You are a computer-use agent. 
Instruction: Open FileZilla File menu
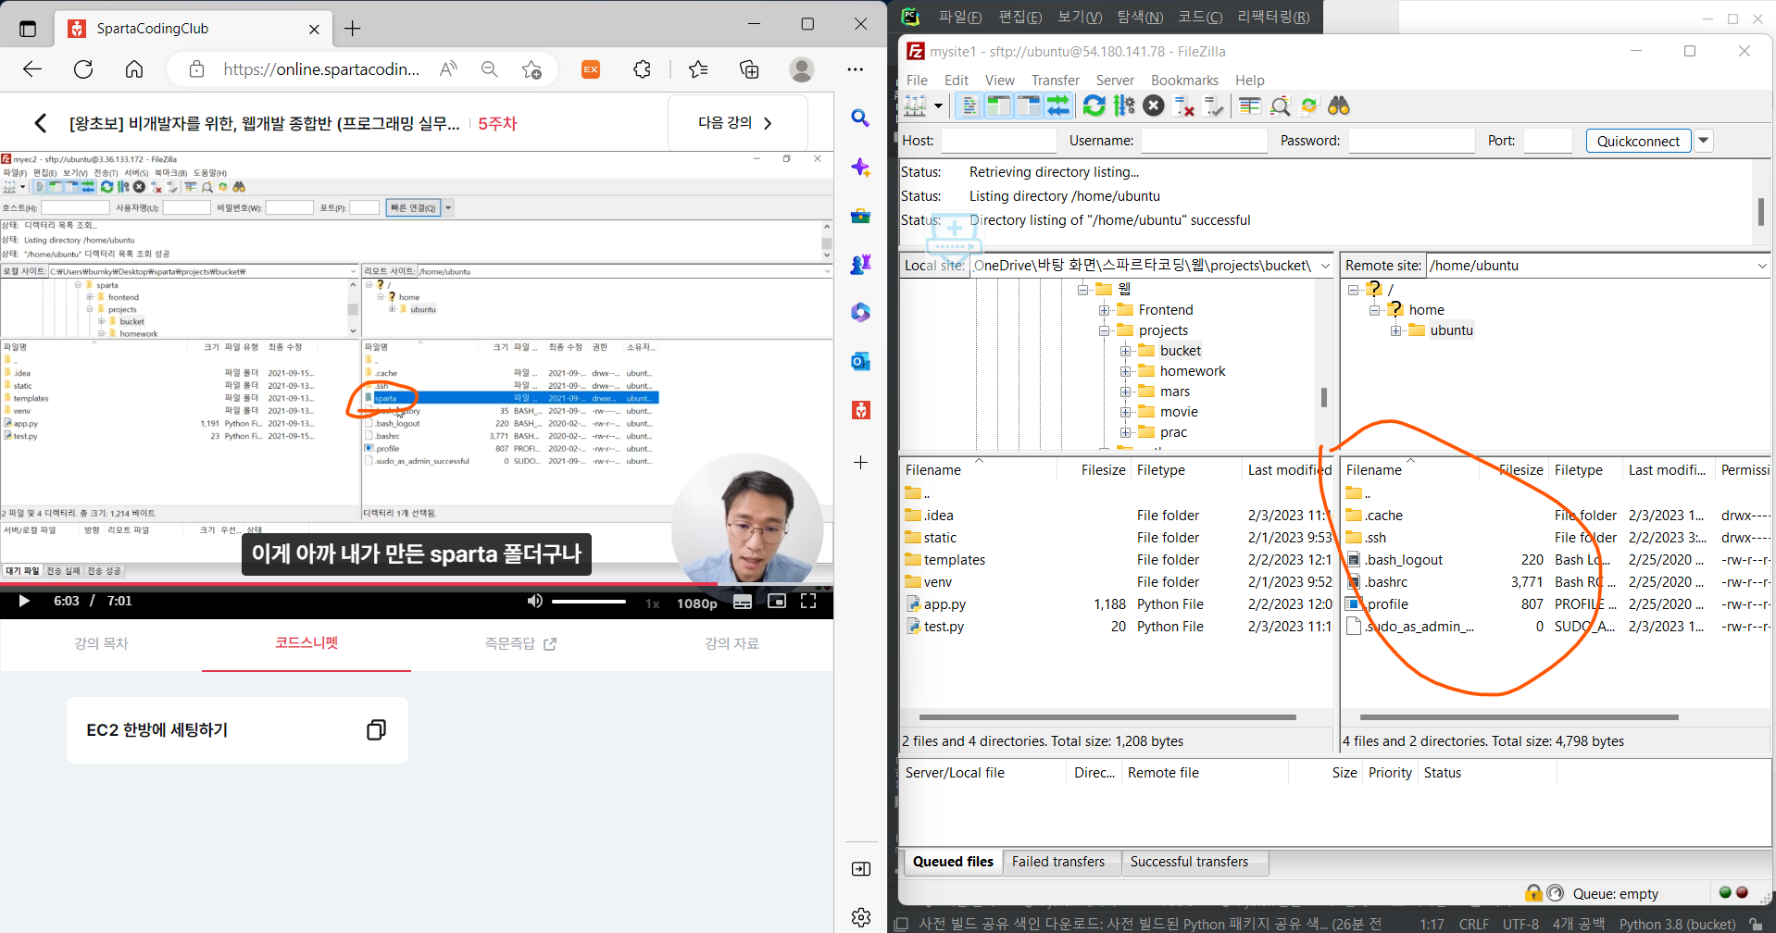click(918, 81)
